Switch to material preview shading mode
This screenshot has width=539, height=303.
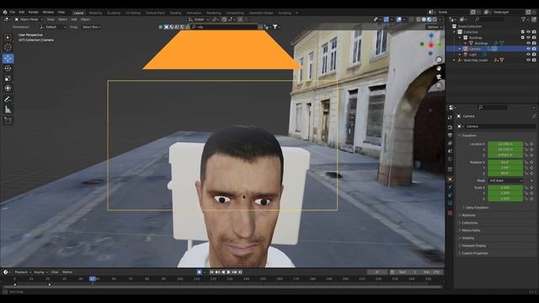429,19
